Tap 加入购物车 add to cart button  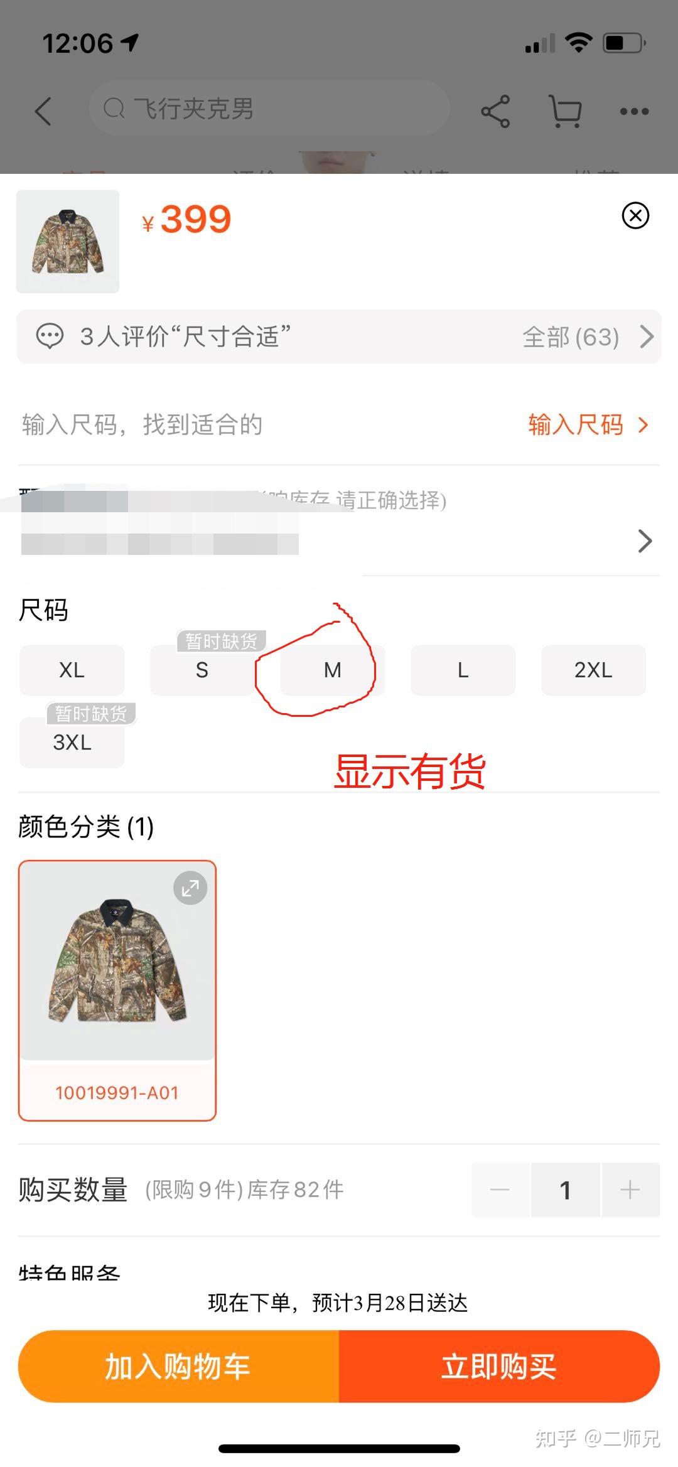(x=178, y=1367)
